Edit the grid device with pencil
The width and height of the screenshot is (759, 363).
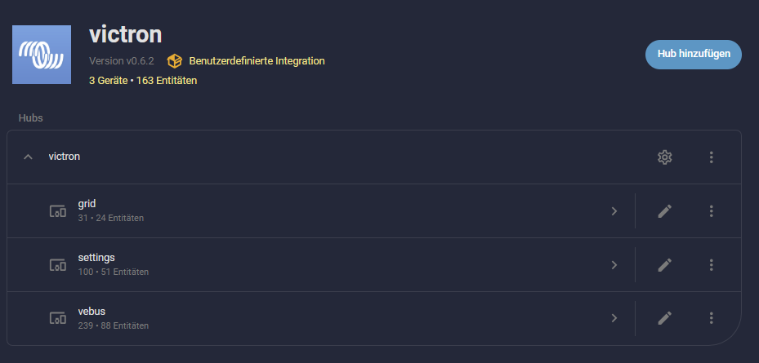[665, 211]
